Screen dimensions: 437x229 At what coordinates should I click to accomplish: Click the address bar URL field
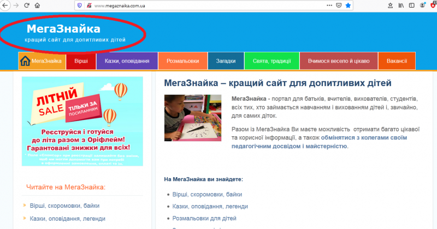click(x=208, y=5)
